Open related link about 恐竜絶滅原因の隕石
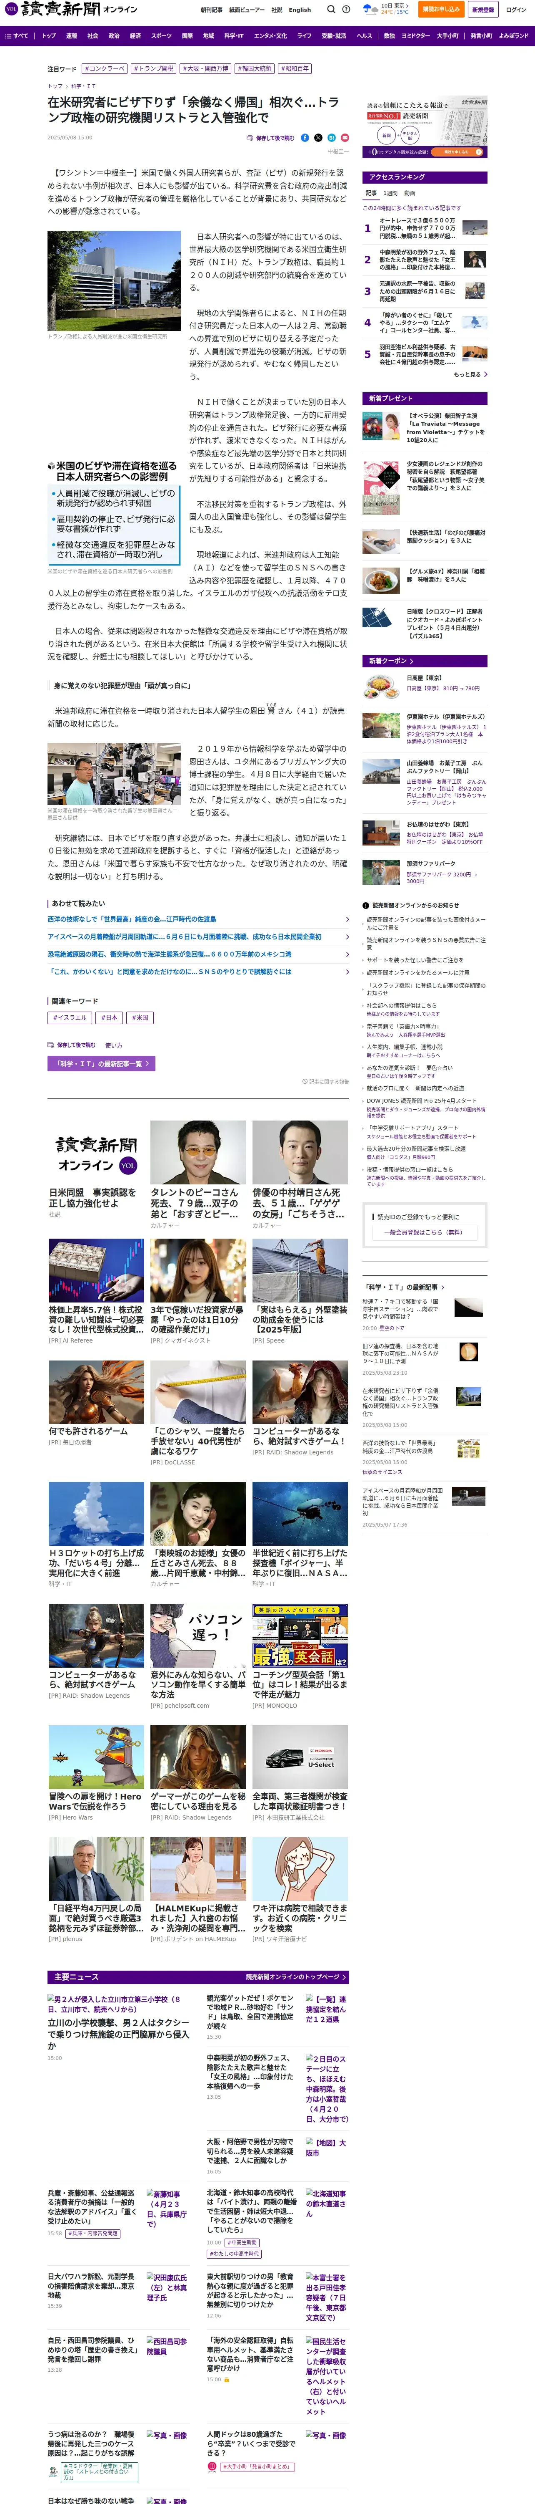535x2504 pixels. pos(169,954)
